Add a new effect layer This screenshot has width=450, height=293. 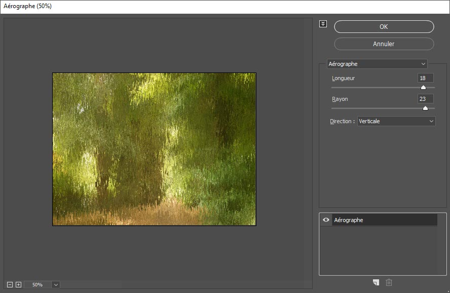click(376, 282)
